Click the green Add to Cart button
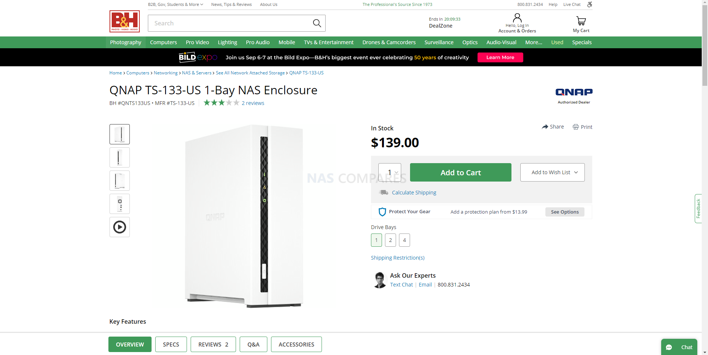Screen dimensions: 708x355 tap(461, 172)
